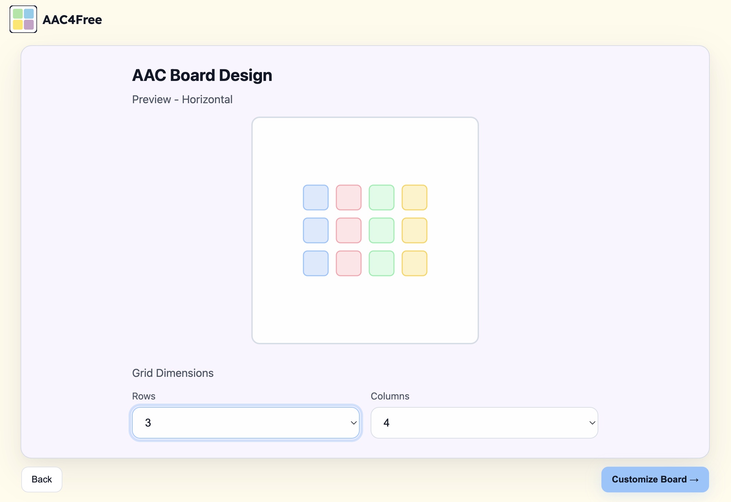Select the top-left blue preview cell
Image resolution: width=731 pixels, height=502 pixels.
click(316, 198)
